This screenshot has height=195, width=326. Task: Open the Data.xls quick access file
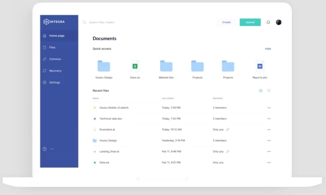pos(135,69)
